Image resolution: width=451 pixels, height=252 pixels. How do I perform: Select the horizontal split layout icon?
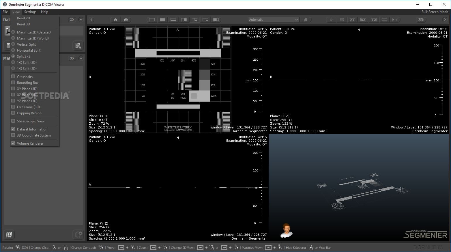tap(173, 20)
